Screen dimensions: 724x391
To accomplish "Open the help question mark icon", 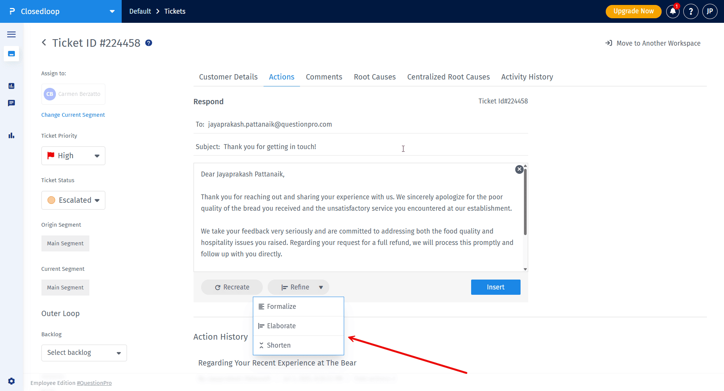I will click(691, 11).
